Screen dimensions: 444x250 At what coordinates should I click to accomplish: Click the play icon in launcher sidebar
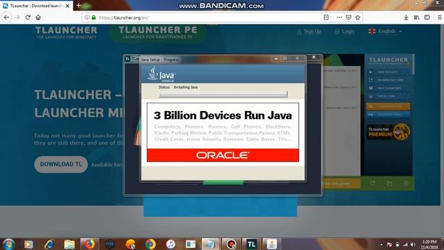[370, 72]
